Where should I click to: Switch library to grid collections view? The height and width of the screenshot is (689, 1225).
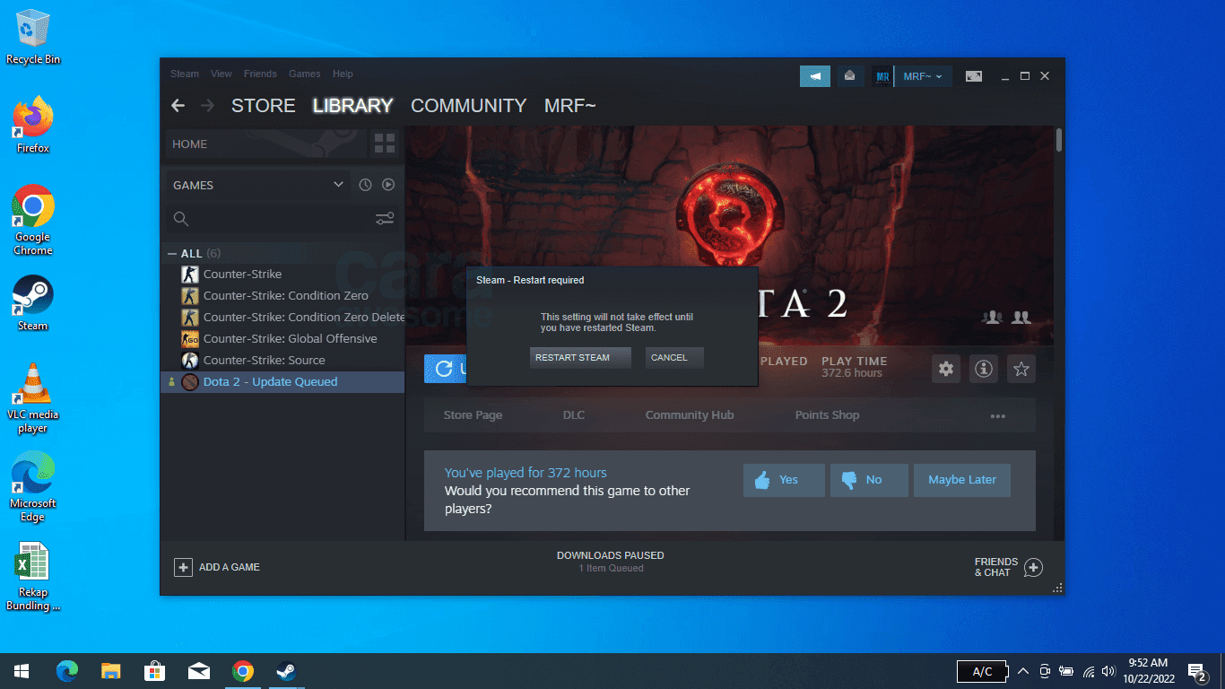pyautogui.click(x=385, y=144)
